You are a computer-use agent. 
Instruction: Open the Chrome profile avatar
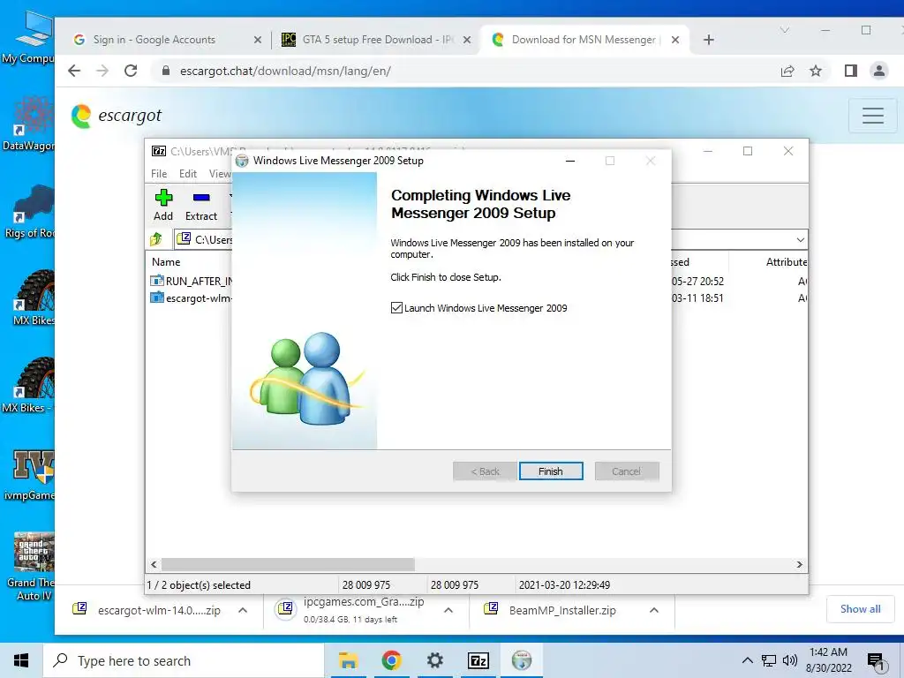point(878,71)
